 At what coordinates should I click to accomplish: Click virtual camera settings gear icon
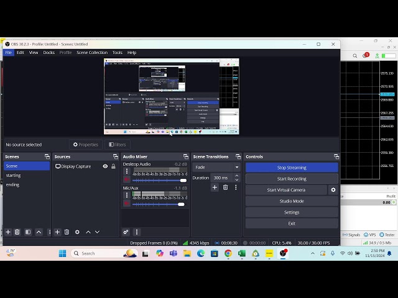[333, 190]
